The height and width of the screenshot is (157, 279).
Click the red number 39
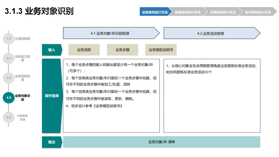click(206, 72)
